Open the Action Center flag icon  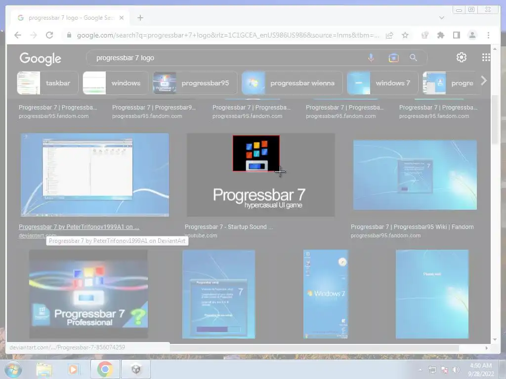[x=444, y=370]
